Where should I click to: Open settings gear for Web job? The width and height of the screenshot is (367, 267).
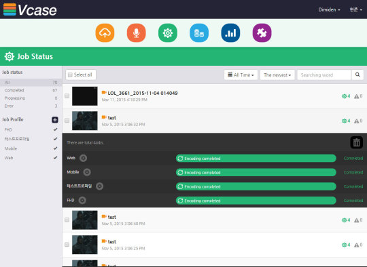click(x=83, y=158)
